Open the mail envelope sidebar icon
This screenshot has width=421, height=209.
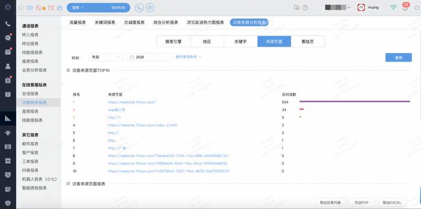pyautogui.click(x=8, y=52)
